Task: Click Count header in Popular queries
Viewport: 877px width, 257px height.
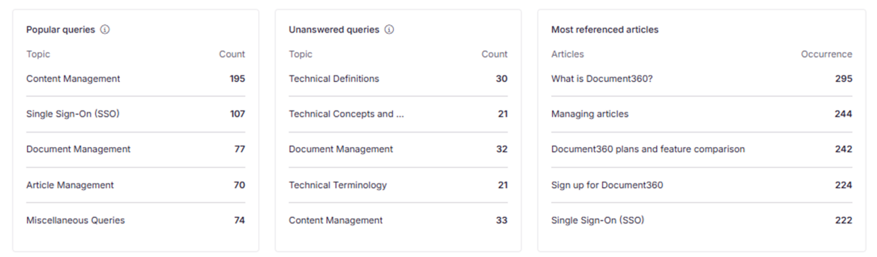Action: 232,54
